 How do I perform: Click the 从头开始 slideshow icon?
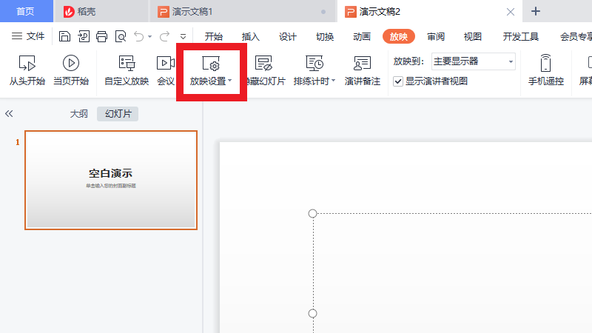(27, 64)
